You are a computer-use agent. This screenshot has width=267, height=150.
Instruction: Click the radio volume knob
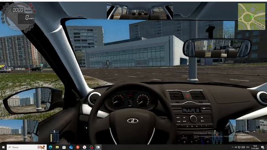[194, 119]
